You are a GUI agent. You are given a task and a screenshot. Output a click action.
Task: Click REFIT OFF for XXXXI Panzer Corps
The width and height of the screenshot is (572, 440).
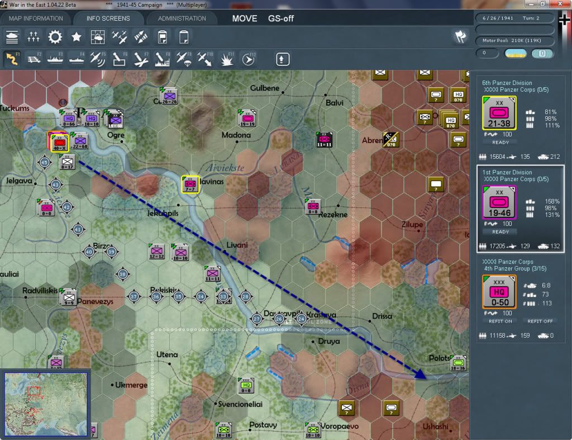click(540, 321)
